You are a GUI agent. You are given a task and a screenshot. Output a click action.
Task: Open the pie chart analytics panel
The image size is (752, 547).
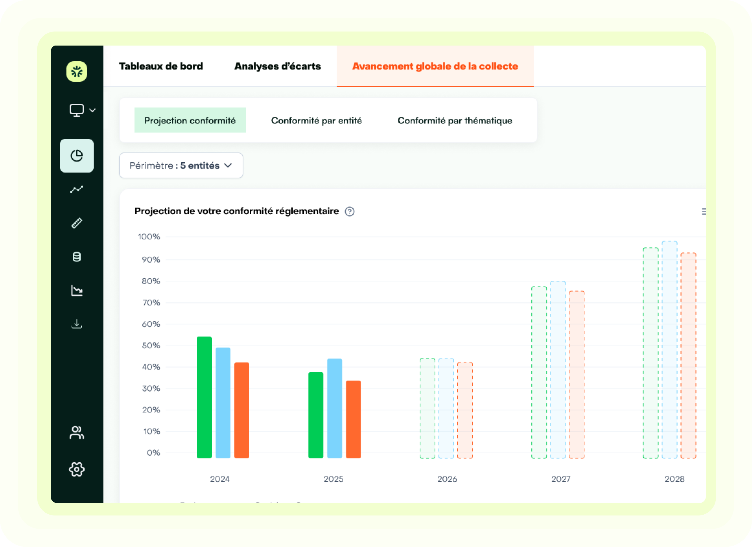coord(77,156)
